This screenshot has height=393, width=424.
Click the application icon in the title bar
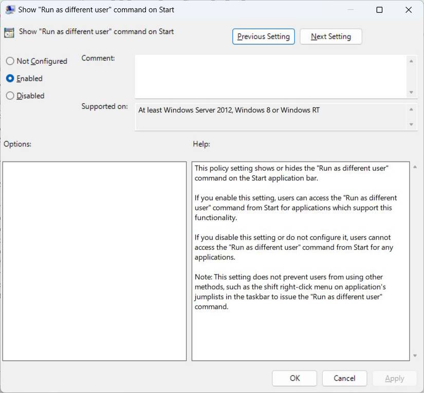pyautogui.click(x=11, y=9)
